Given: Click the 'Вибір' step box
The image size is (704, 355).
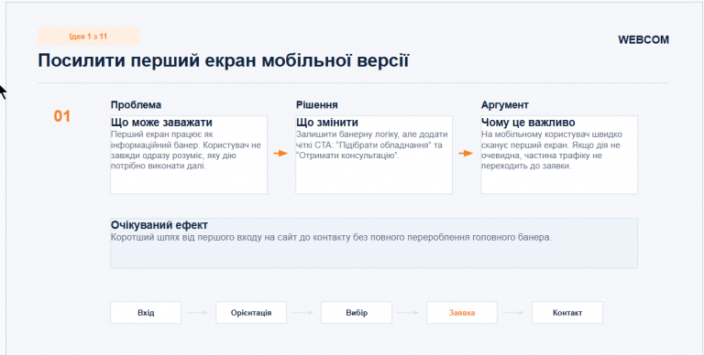Looking at the screenshot, I should [357, 313].
